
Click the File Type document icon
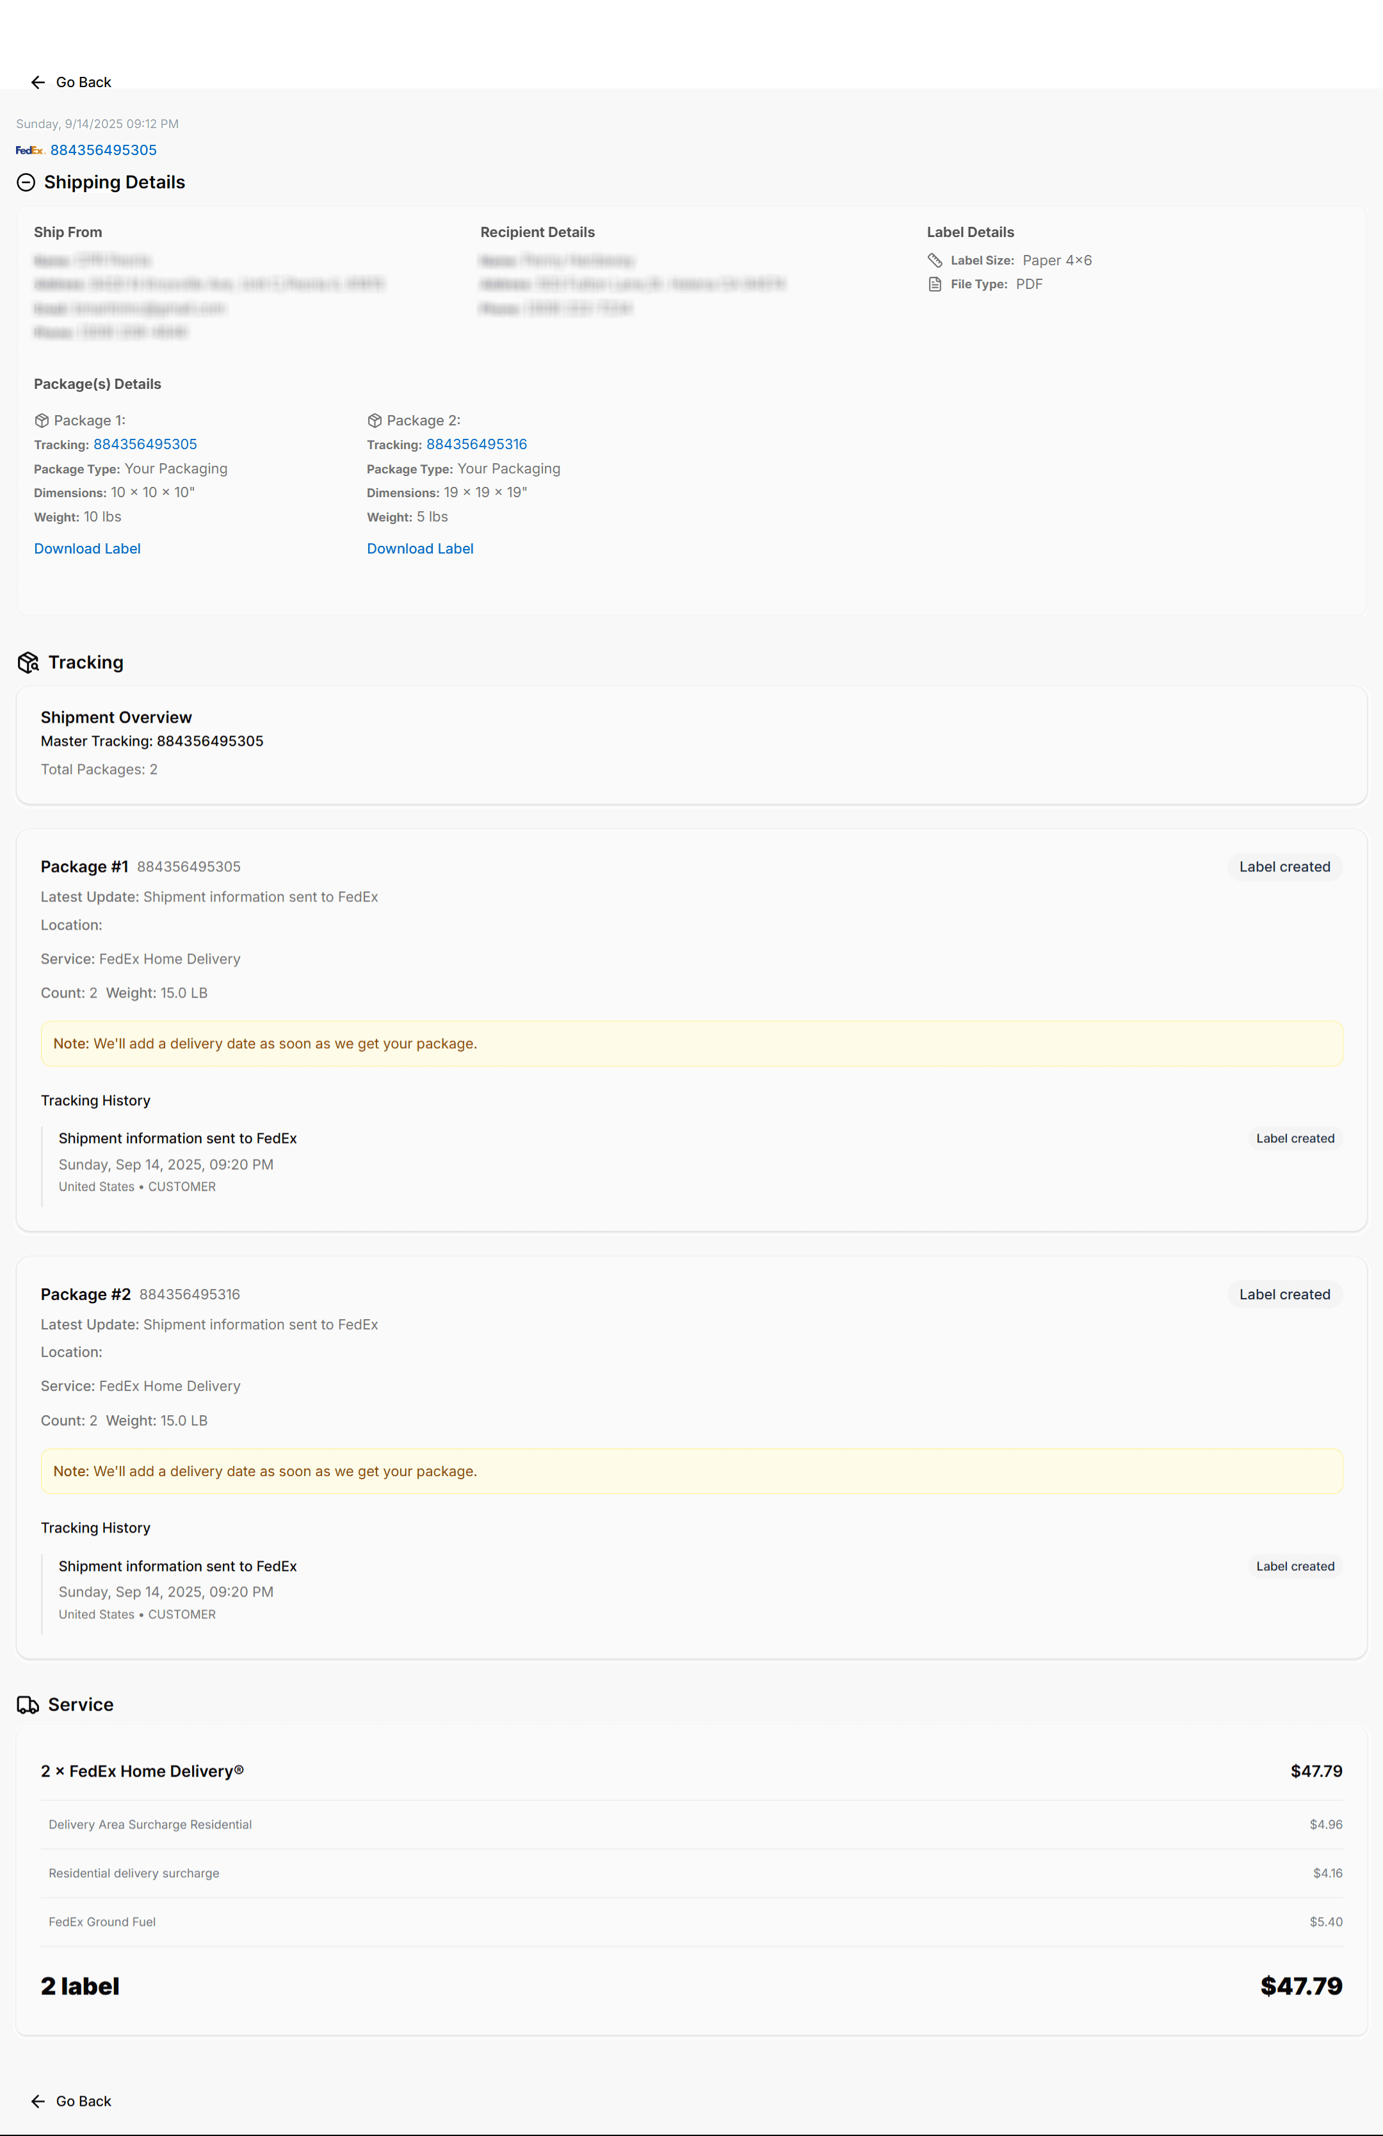pyautogui.click(x=935, y=284)
